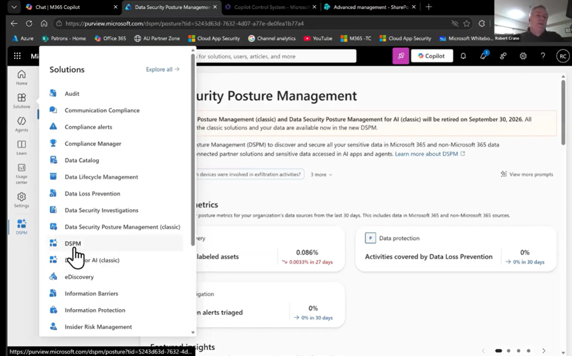The width and height of the screenshot is (572, 356).
Task: Open YouTube bookmark
Action: (x=318, y=38)
